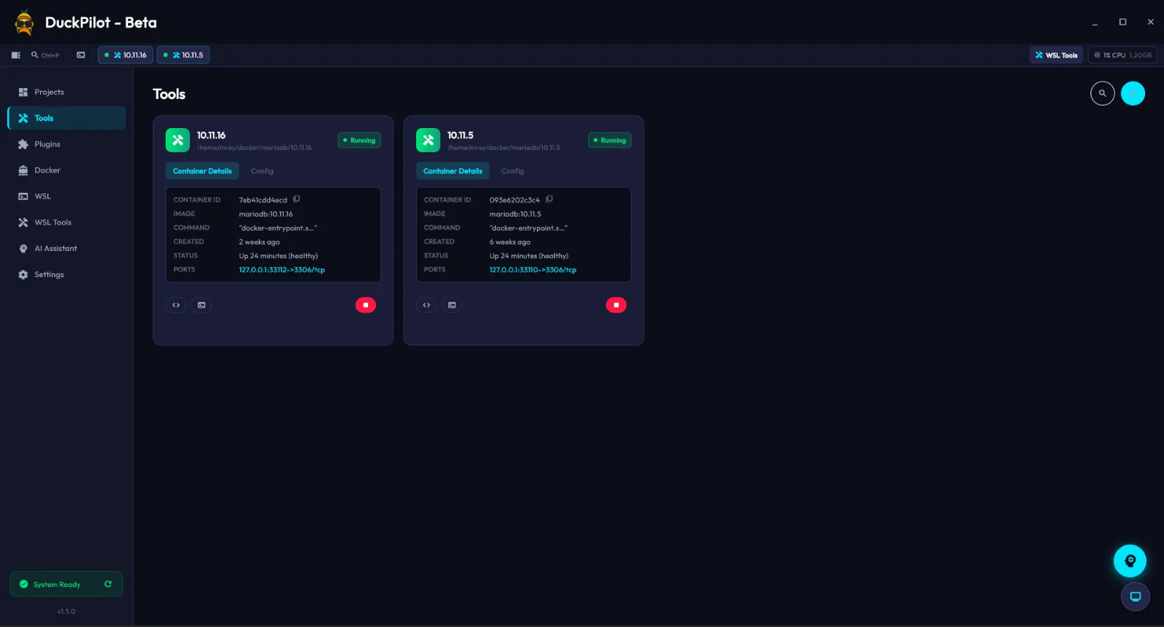Click the floating monitor button at bottom right

click(1135, 597)
